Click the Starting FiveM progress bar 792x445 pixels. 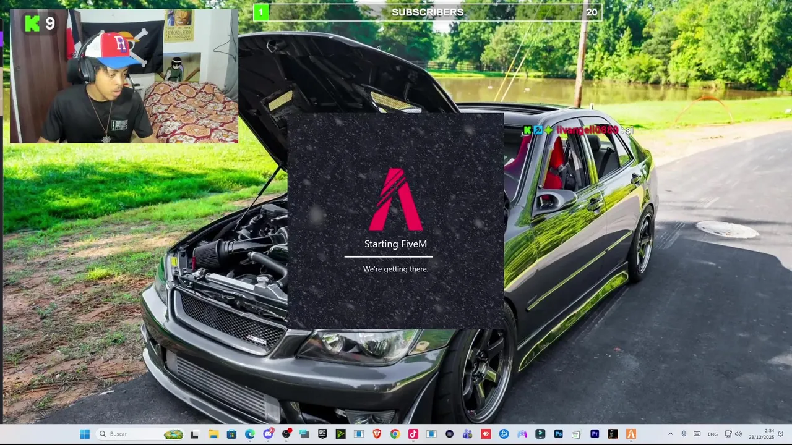tap(389, 256)
